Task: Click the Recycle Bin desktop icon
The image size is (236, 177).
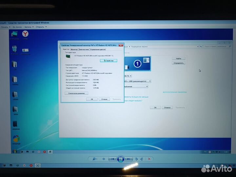Action: coord(15,50)
